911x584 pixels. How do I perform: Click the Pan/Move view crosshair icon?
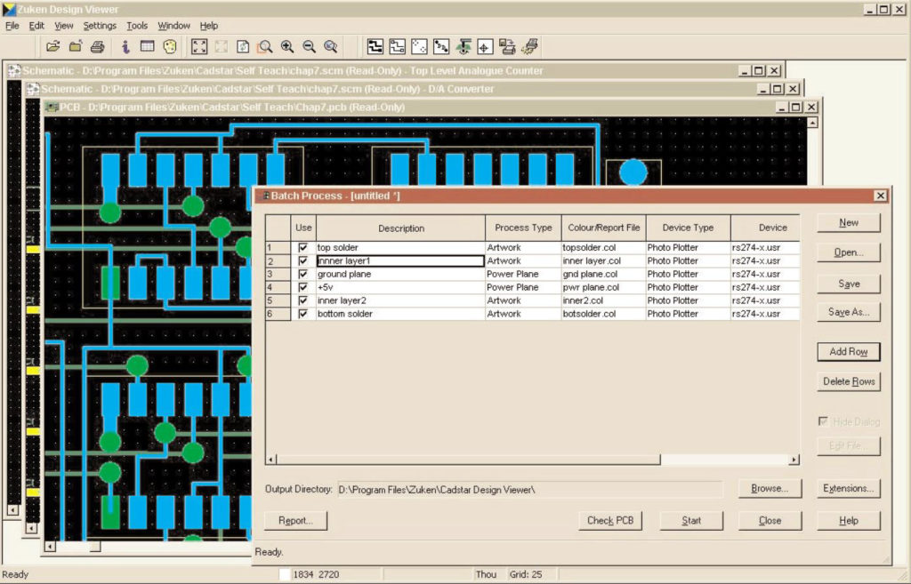pos(485,46)
